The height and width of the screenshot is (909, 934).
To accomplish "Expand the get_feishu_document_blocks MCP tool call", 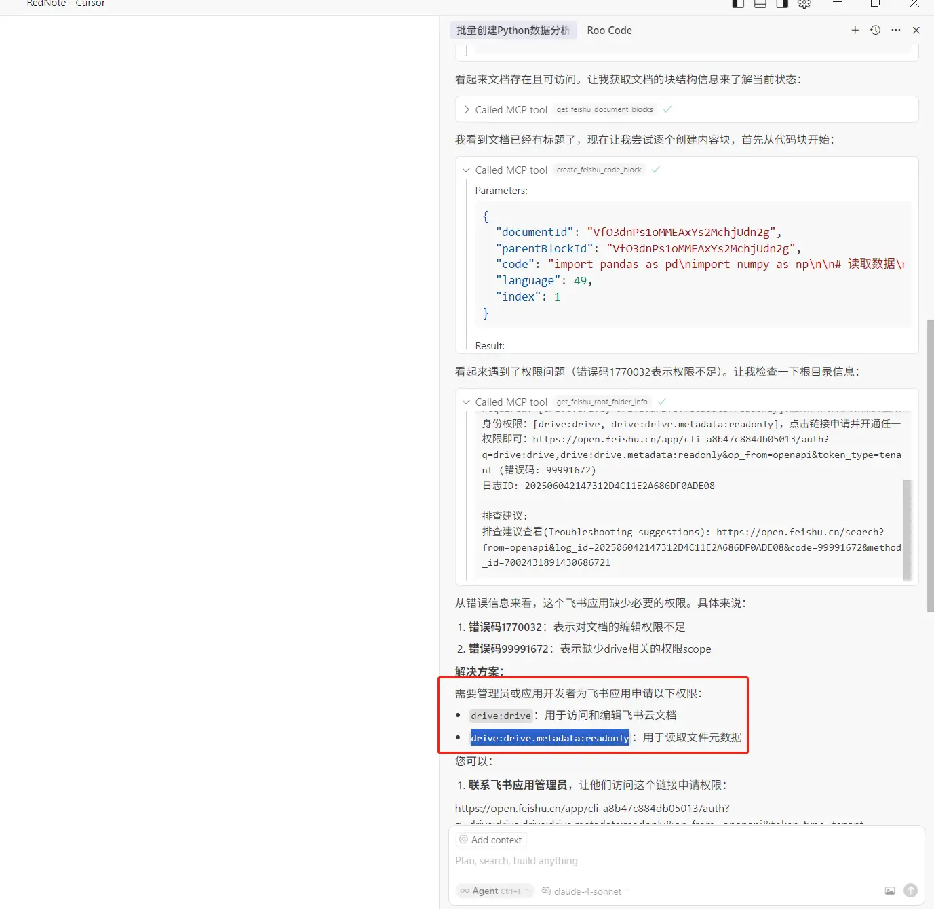I will tap(467, 109).
